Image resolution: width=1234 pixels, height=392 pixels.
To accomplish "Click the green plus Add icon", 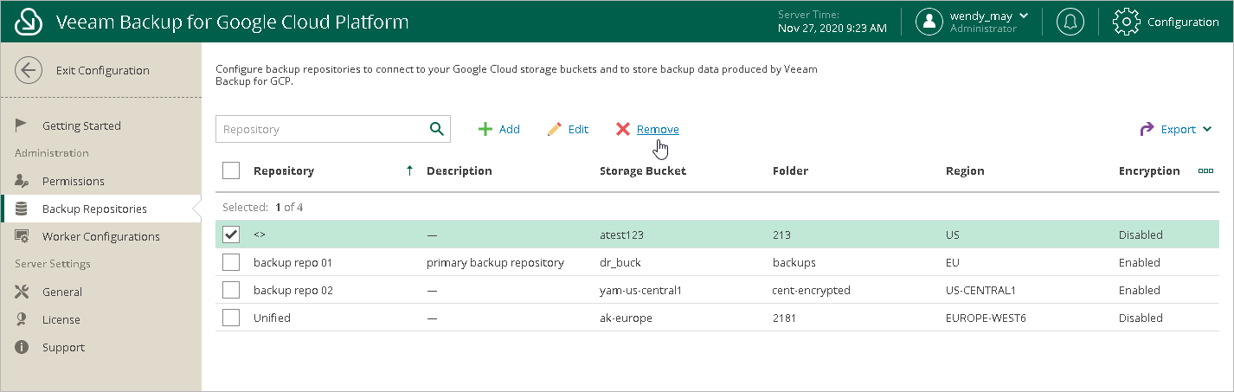I will (485, 129).
